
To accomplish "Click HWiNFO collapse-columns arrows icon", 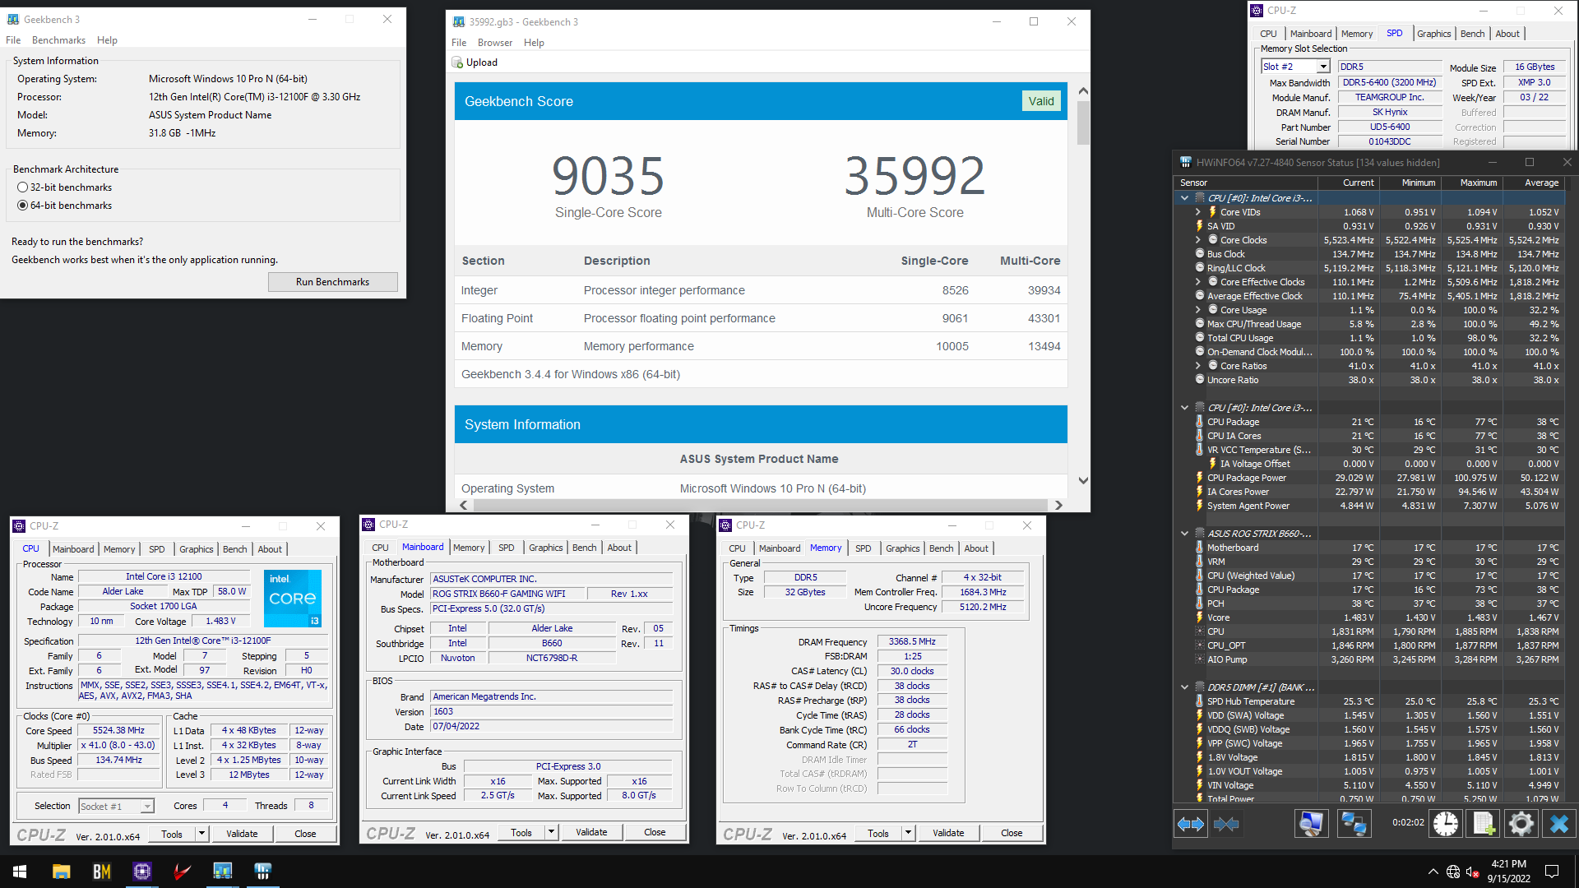I will click(x=1226, y=823).
